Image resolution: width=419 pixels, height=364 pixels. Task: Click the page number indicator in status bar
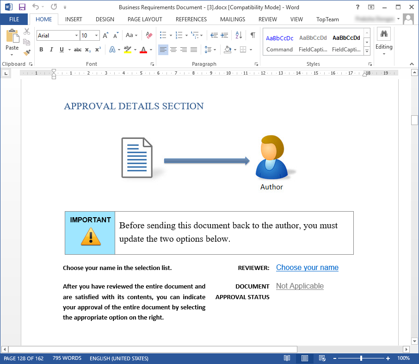coord(24,358)
